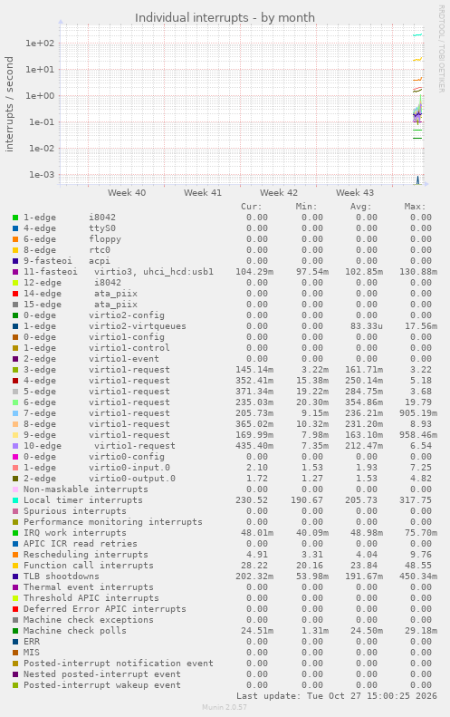Click the Avg: column header
The height and width of the screenshot is (717, 450).
tap(361, 207)
